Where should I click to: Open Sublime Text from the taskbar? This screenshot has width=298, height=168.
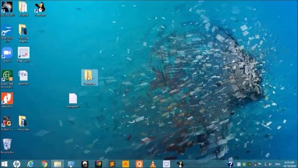112,164
